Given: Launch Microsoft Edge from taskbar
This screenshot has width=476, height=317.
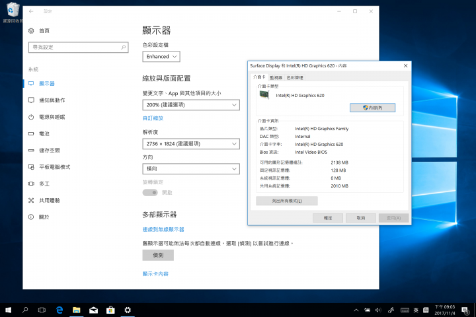Looking at the screenshot, I should click(x=59, y=310).
